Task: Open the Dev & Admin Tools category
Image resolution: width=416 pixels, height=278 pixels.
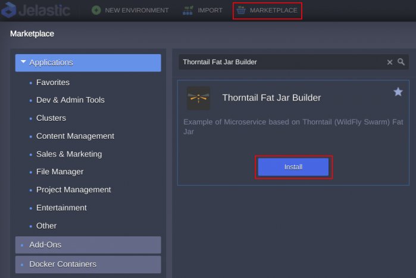Action: click(x=70, y=100)
